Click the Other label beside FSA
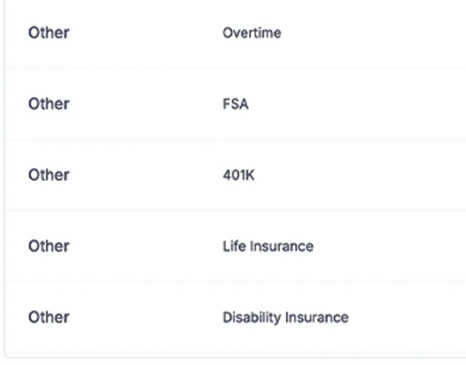 pos(49,104)
